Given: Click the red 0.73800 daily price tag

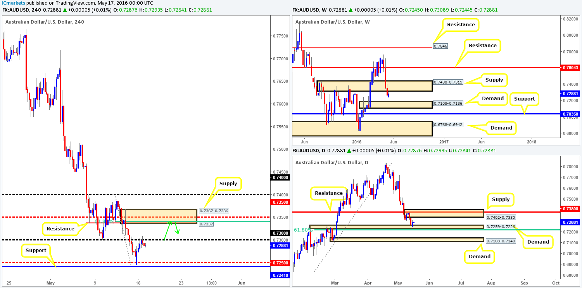Looking at the screenshot, I should click(x=571, y=208).
